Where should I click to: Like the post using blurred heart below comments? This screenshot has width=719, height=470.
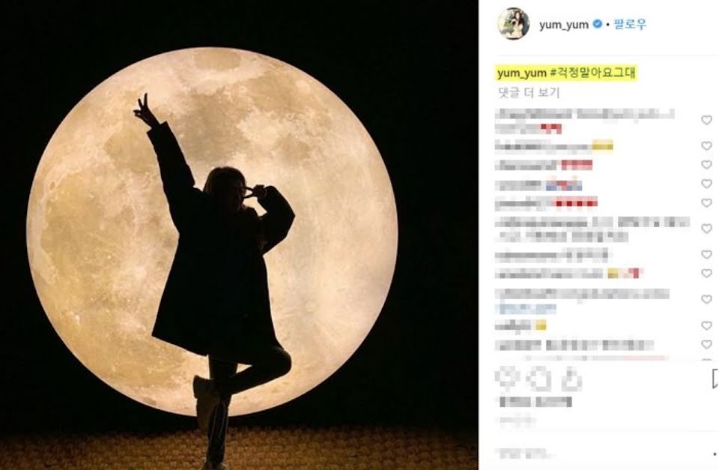(x=507, y=379)
